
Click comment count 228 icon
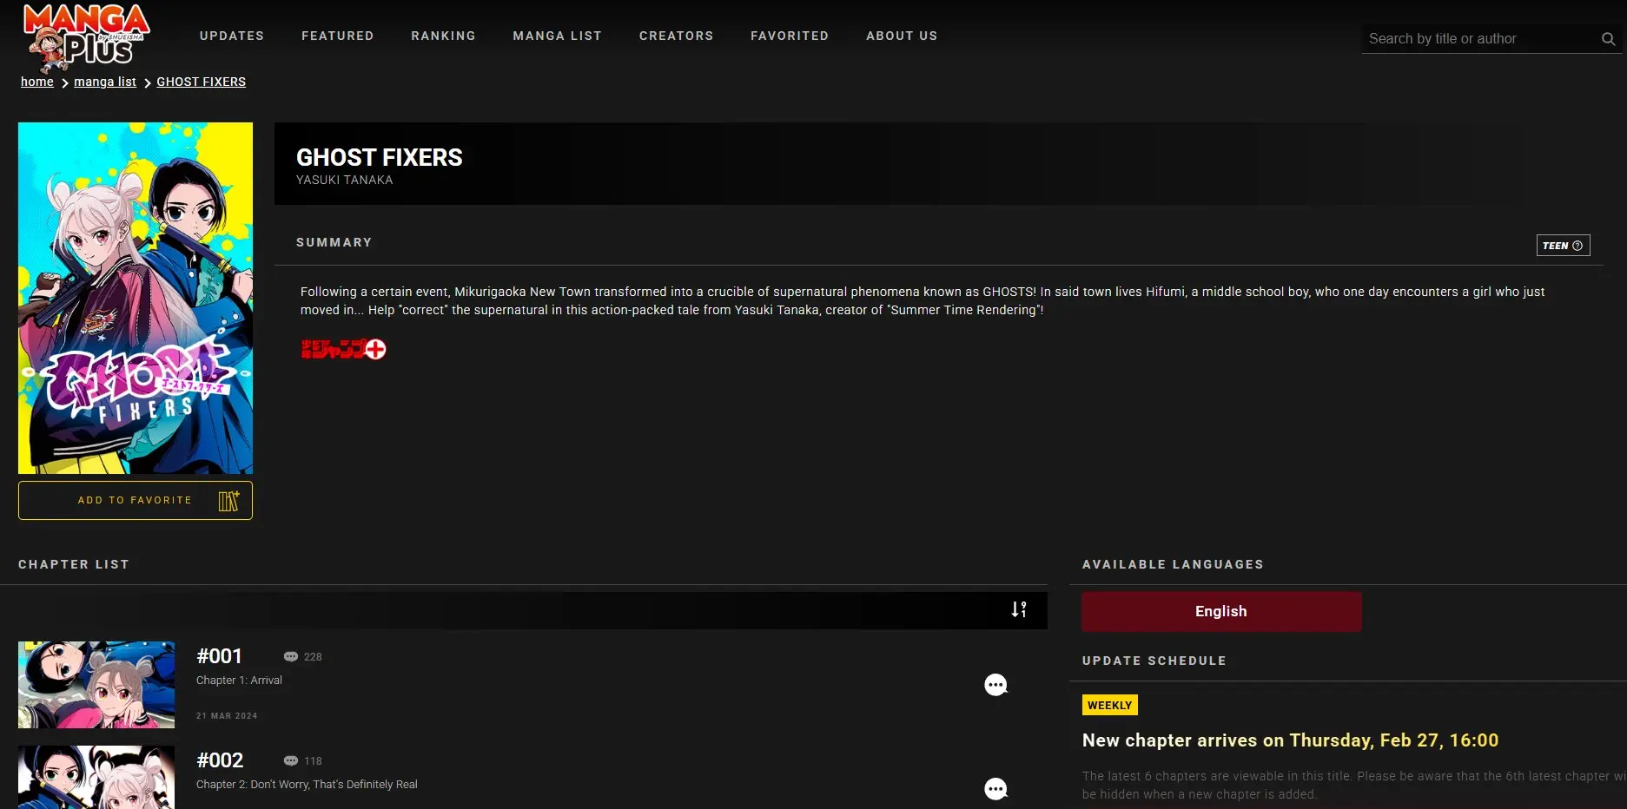point(291,657)
